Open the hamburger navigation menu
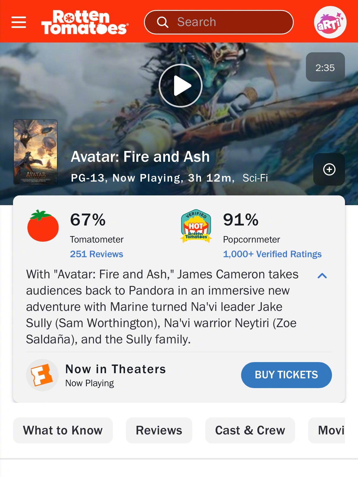The width and height of the screenshot is (358, 477). [19, 22]
